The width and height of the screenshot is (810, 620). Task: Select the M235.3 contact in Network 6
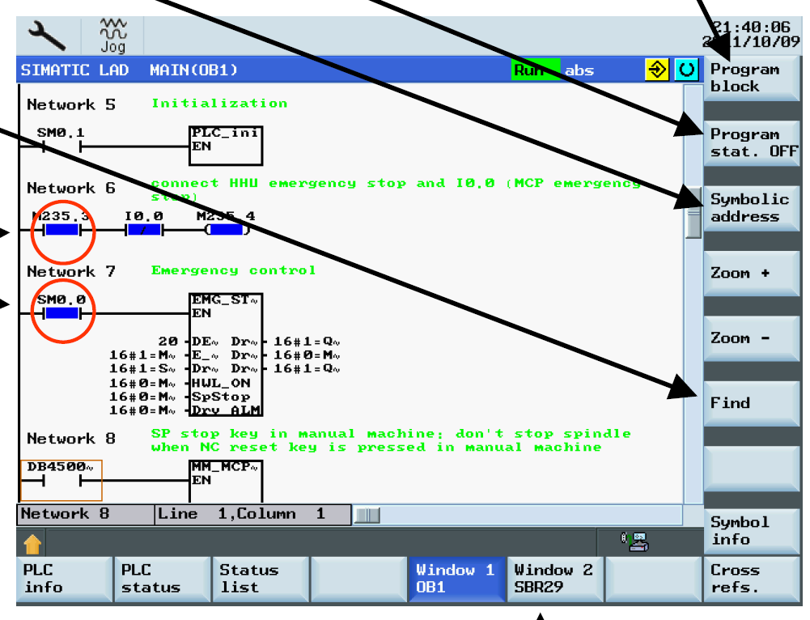pos(62,230)
